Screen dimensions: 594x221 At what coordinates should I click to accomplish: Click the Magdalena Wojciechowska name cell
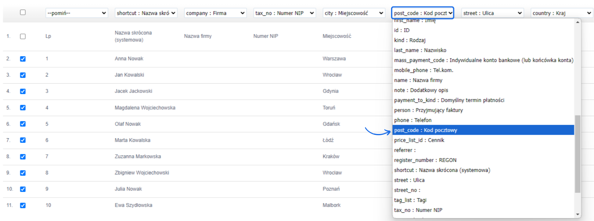click(145, 108)
